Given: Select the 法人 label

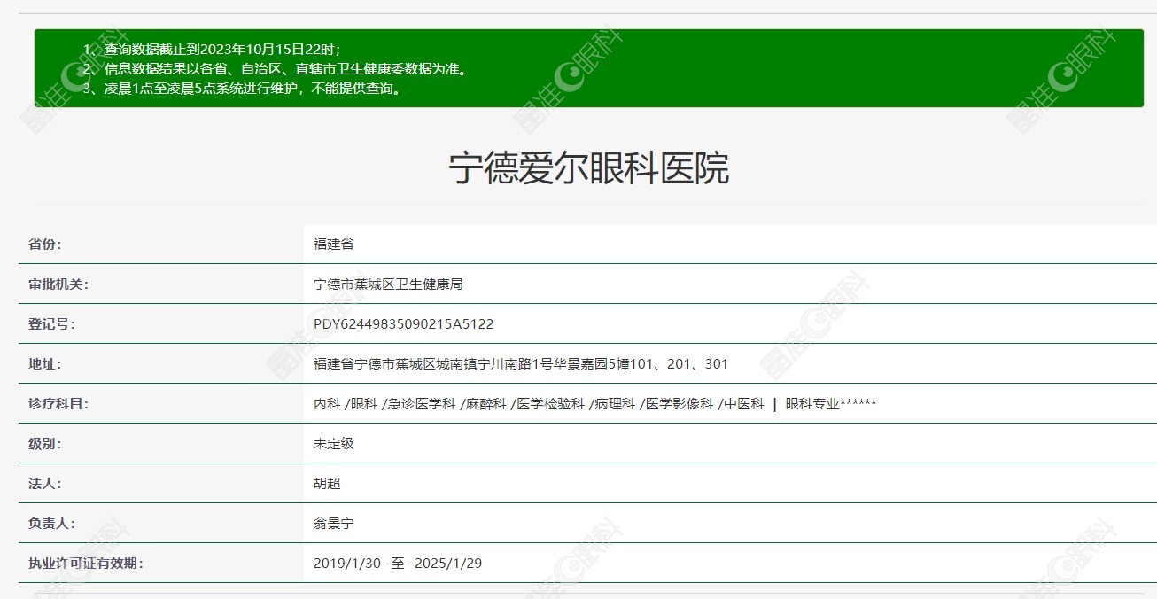Looking at the screenshot, I should [x=44, y=484].
